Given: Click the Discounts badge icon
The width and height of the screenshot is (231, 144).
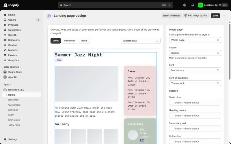Looking at the screenshot, I should point(5,40).
